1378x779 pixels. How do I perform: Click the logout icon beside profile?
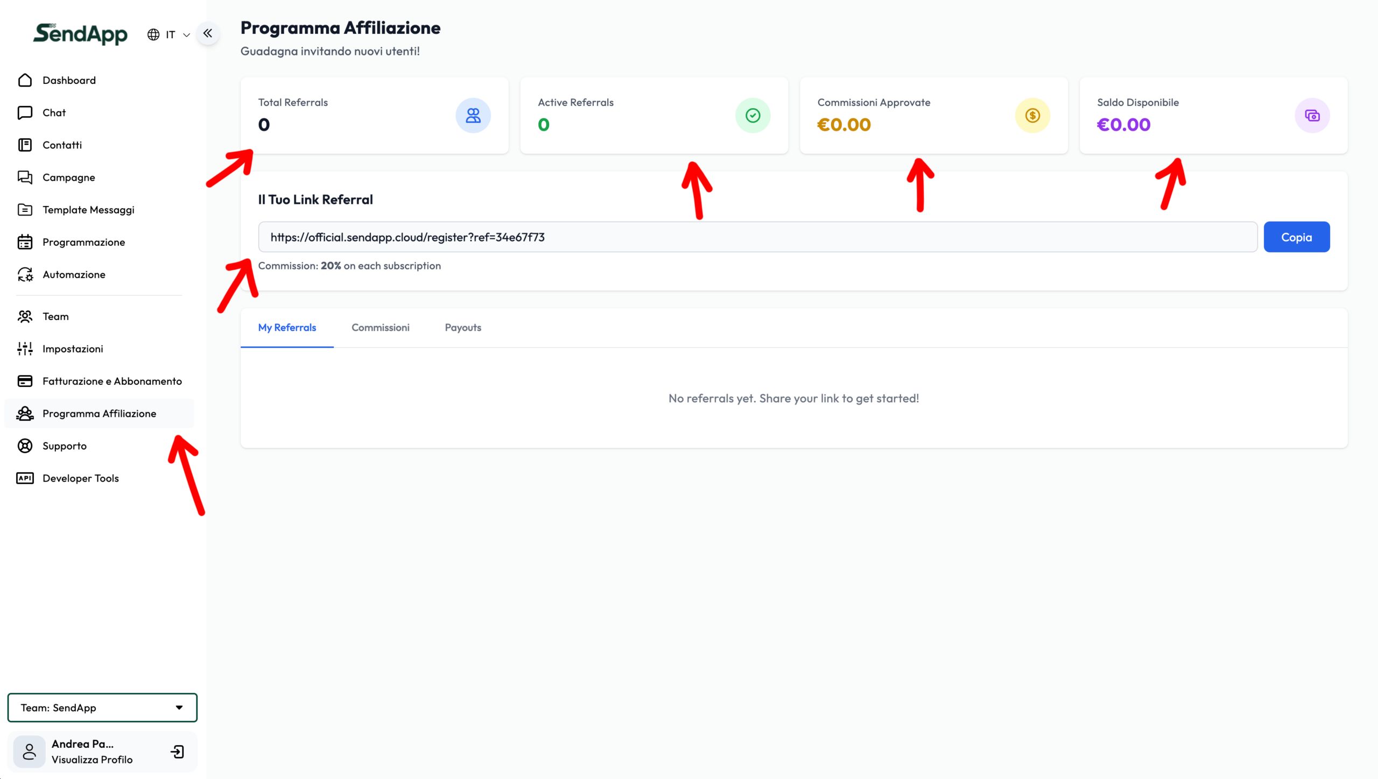pos(177,752)
